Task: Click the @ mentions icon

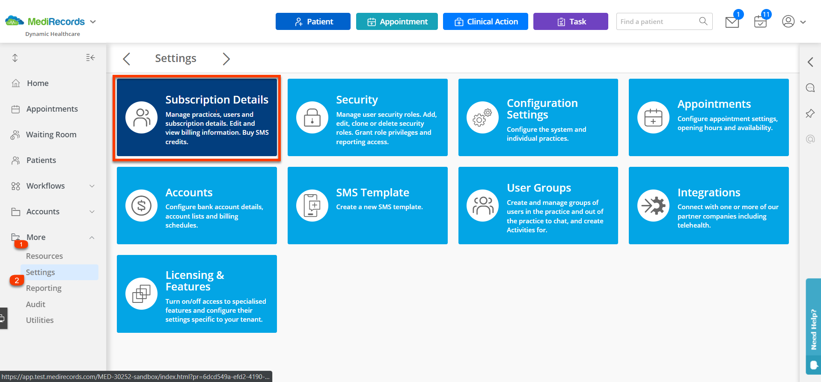Action: coord(810,139)
